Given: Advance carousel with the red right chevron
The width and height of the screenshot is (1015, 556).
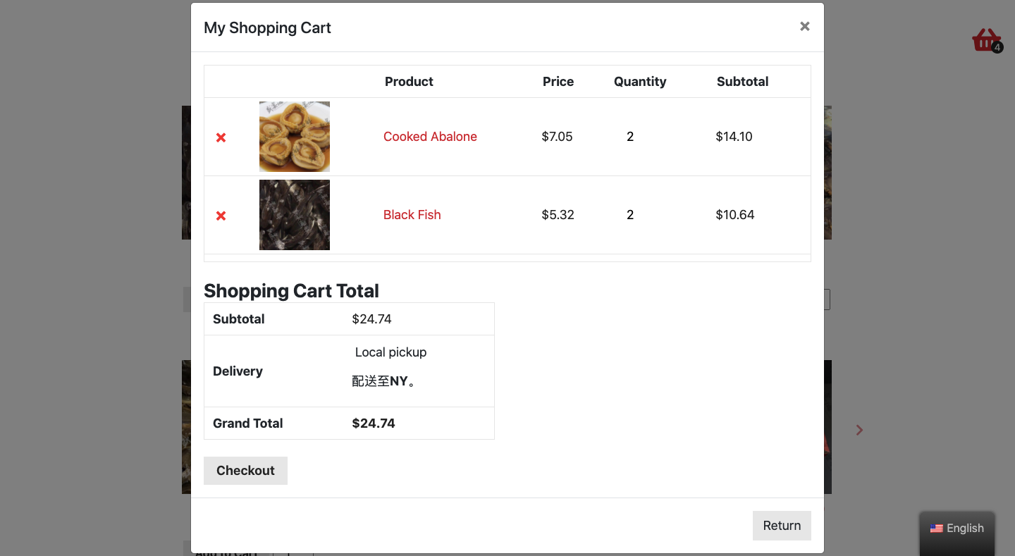Looking at the screenshot, I should [x=859, y=430].
